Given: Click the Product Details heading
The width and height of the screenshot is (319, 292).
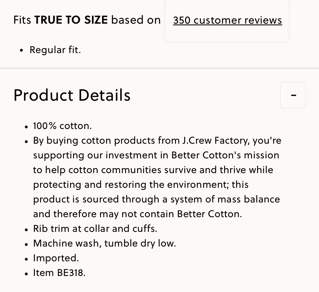Looking at the screenshot, I should click(72, 95).
